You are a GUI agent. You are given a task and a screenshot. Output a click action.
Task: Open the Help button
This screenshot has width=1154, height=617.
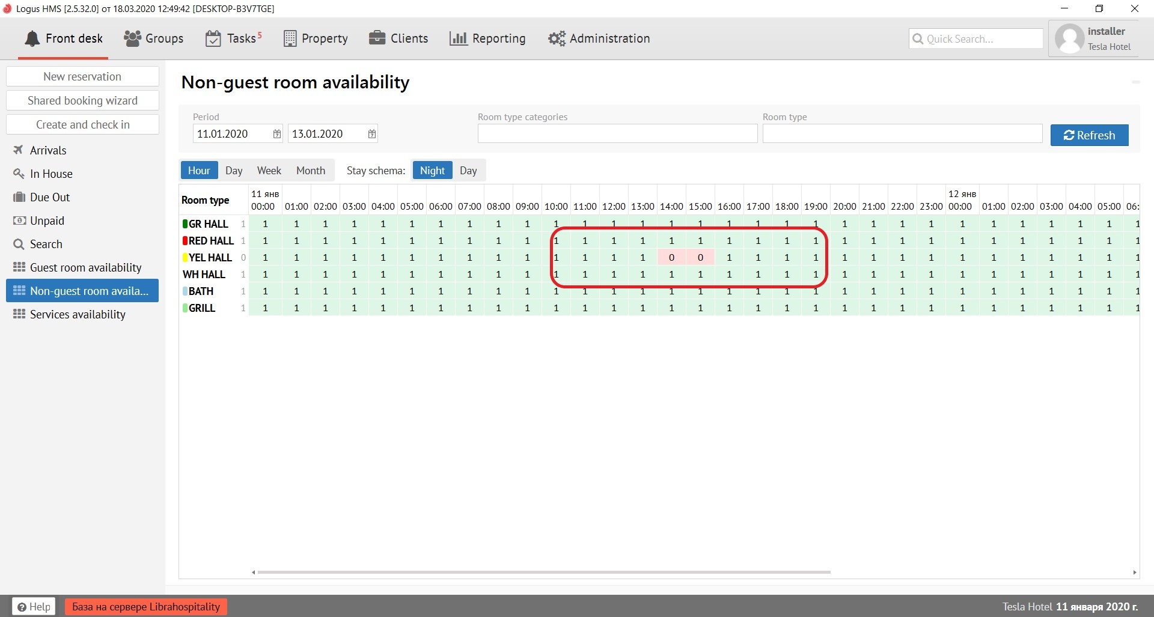point(34,607)
